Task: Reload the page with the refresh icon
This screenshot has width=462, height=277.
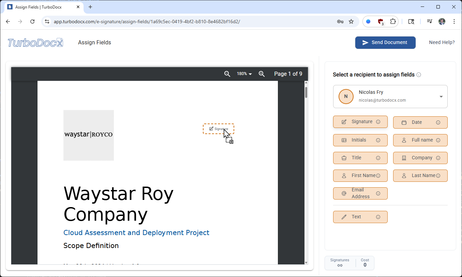Action: [x=32, y=21]
